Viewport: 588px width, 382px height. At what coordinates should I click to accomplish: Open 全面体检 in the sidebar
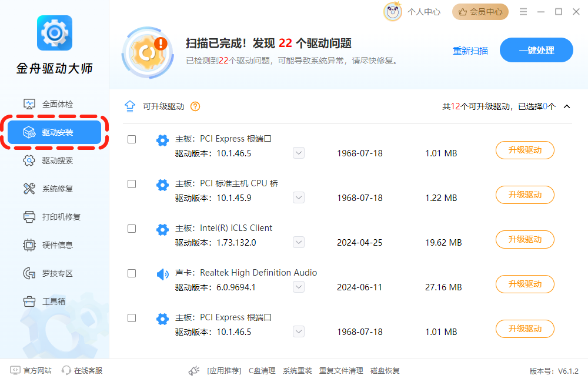click(x=54, y=104)
